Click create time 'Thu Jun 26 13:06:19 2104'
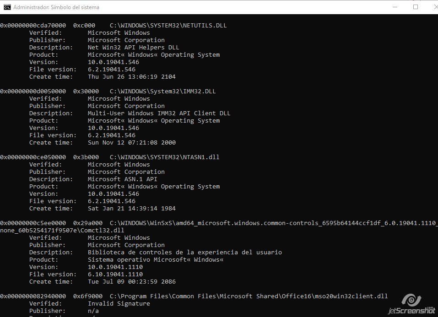 (x=131, y=76)
